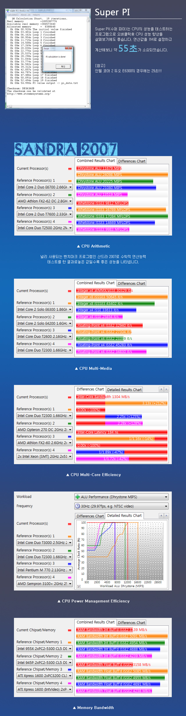The width and height of the screenshot is (186, 716).
Task: Click the green Reference Processor(s) 2 swatch in CPU Multi-Media
Action: tap(69, 317)
